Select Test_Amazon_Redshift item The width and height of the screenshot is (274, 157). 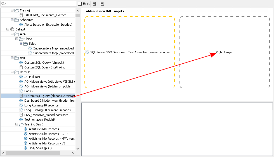40,120
